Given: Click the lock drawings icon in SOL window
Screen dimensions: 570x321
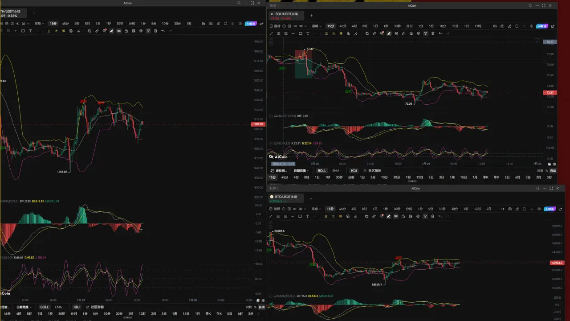Looking at the screenshot, I should (404, 33).
